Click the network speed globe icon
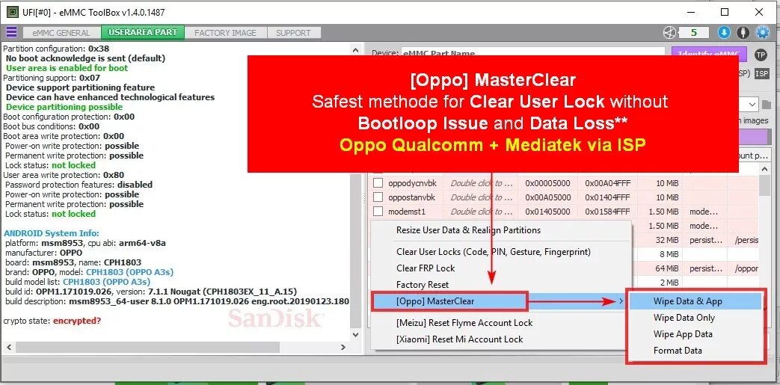The image size is (780, 385). click(670, 33)
